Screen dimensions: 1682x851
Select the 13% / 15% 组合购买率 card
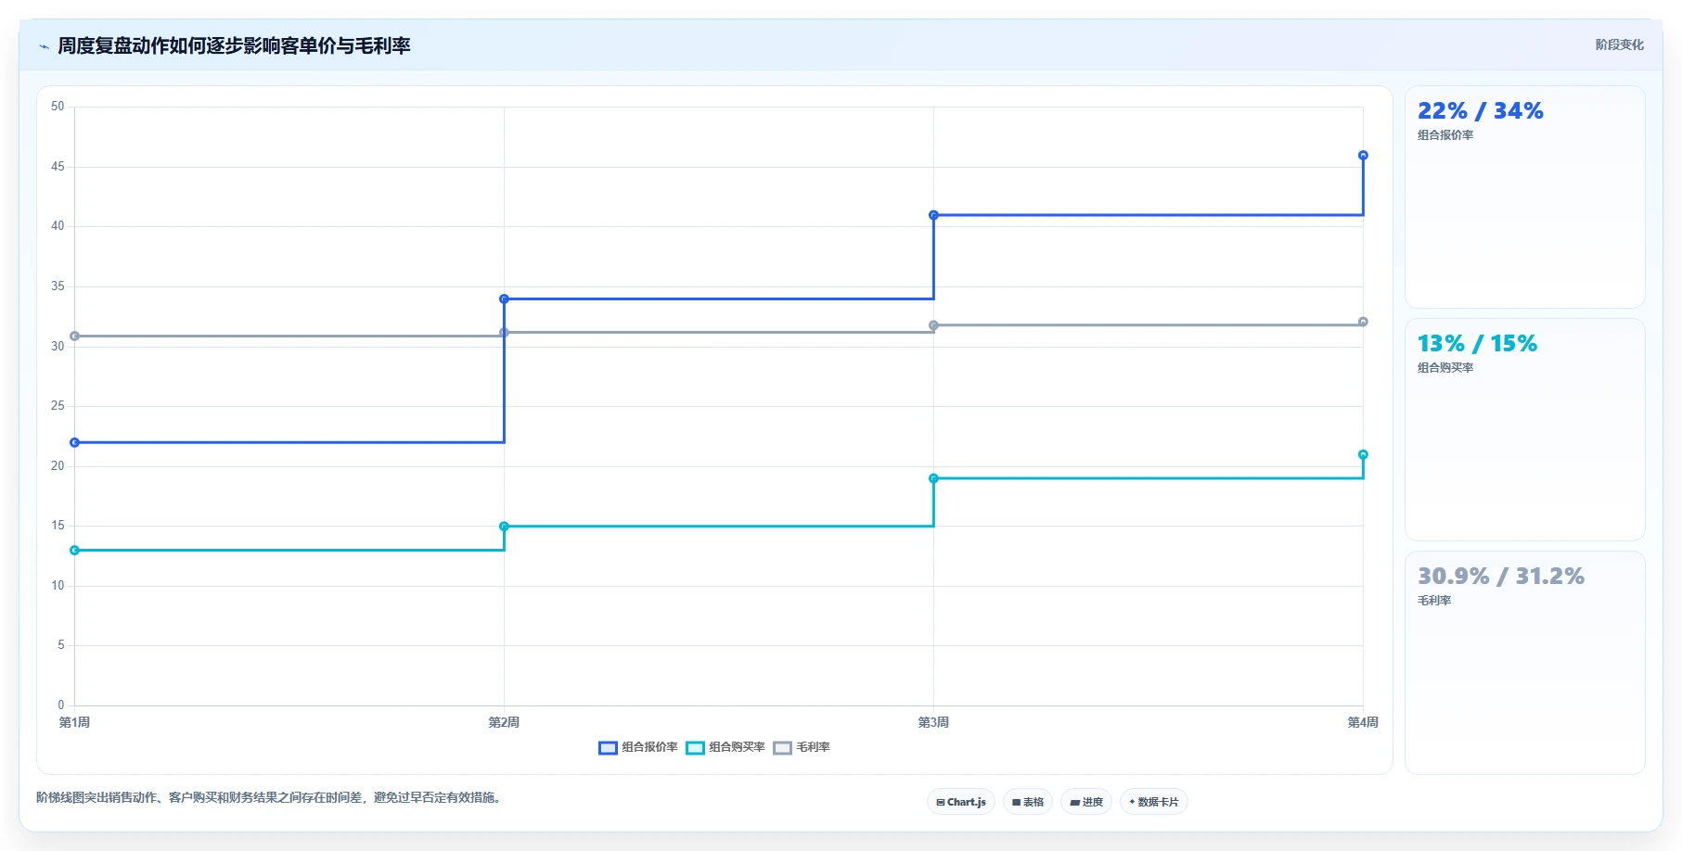coord(1525,430)
